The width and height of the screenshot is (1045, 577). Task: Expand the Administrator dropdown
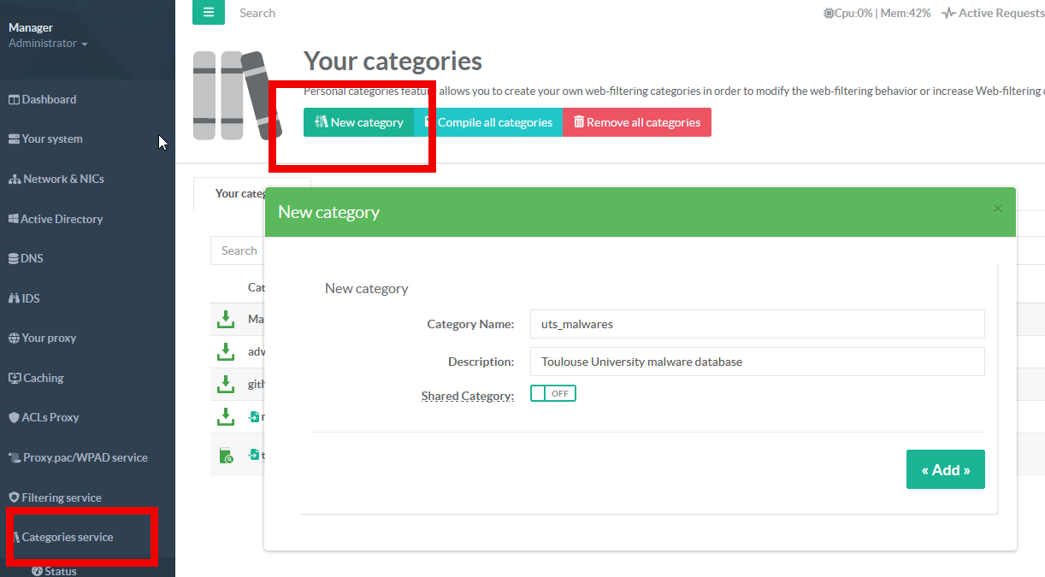click(48, 44)
